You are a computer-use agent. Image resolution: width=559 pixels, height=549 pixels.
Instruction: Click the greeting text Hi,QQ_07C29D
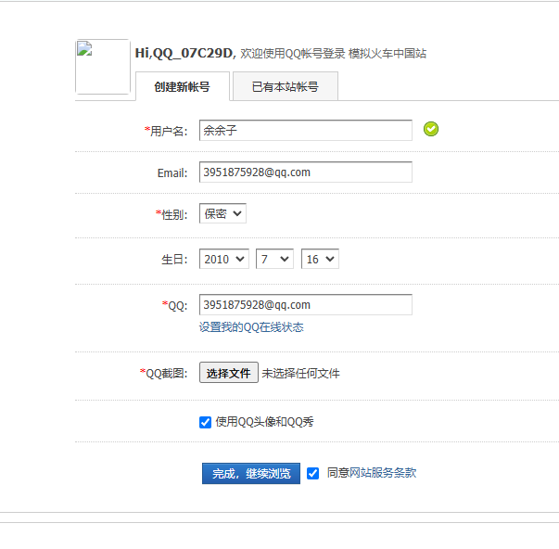(185, 53)
